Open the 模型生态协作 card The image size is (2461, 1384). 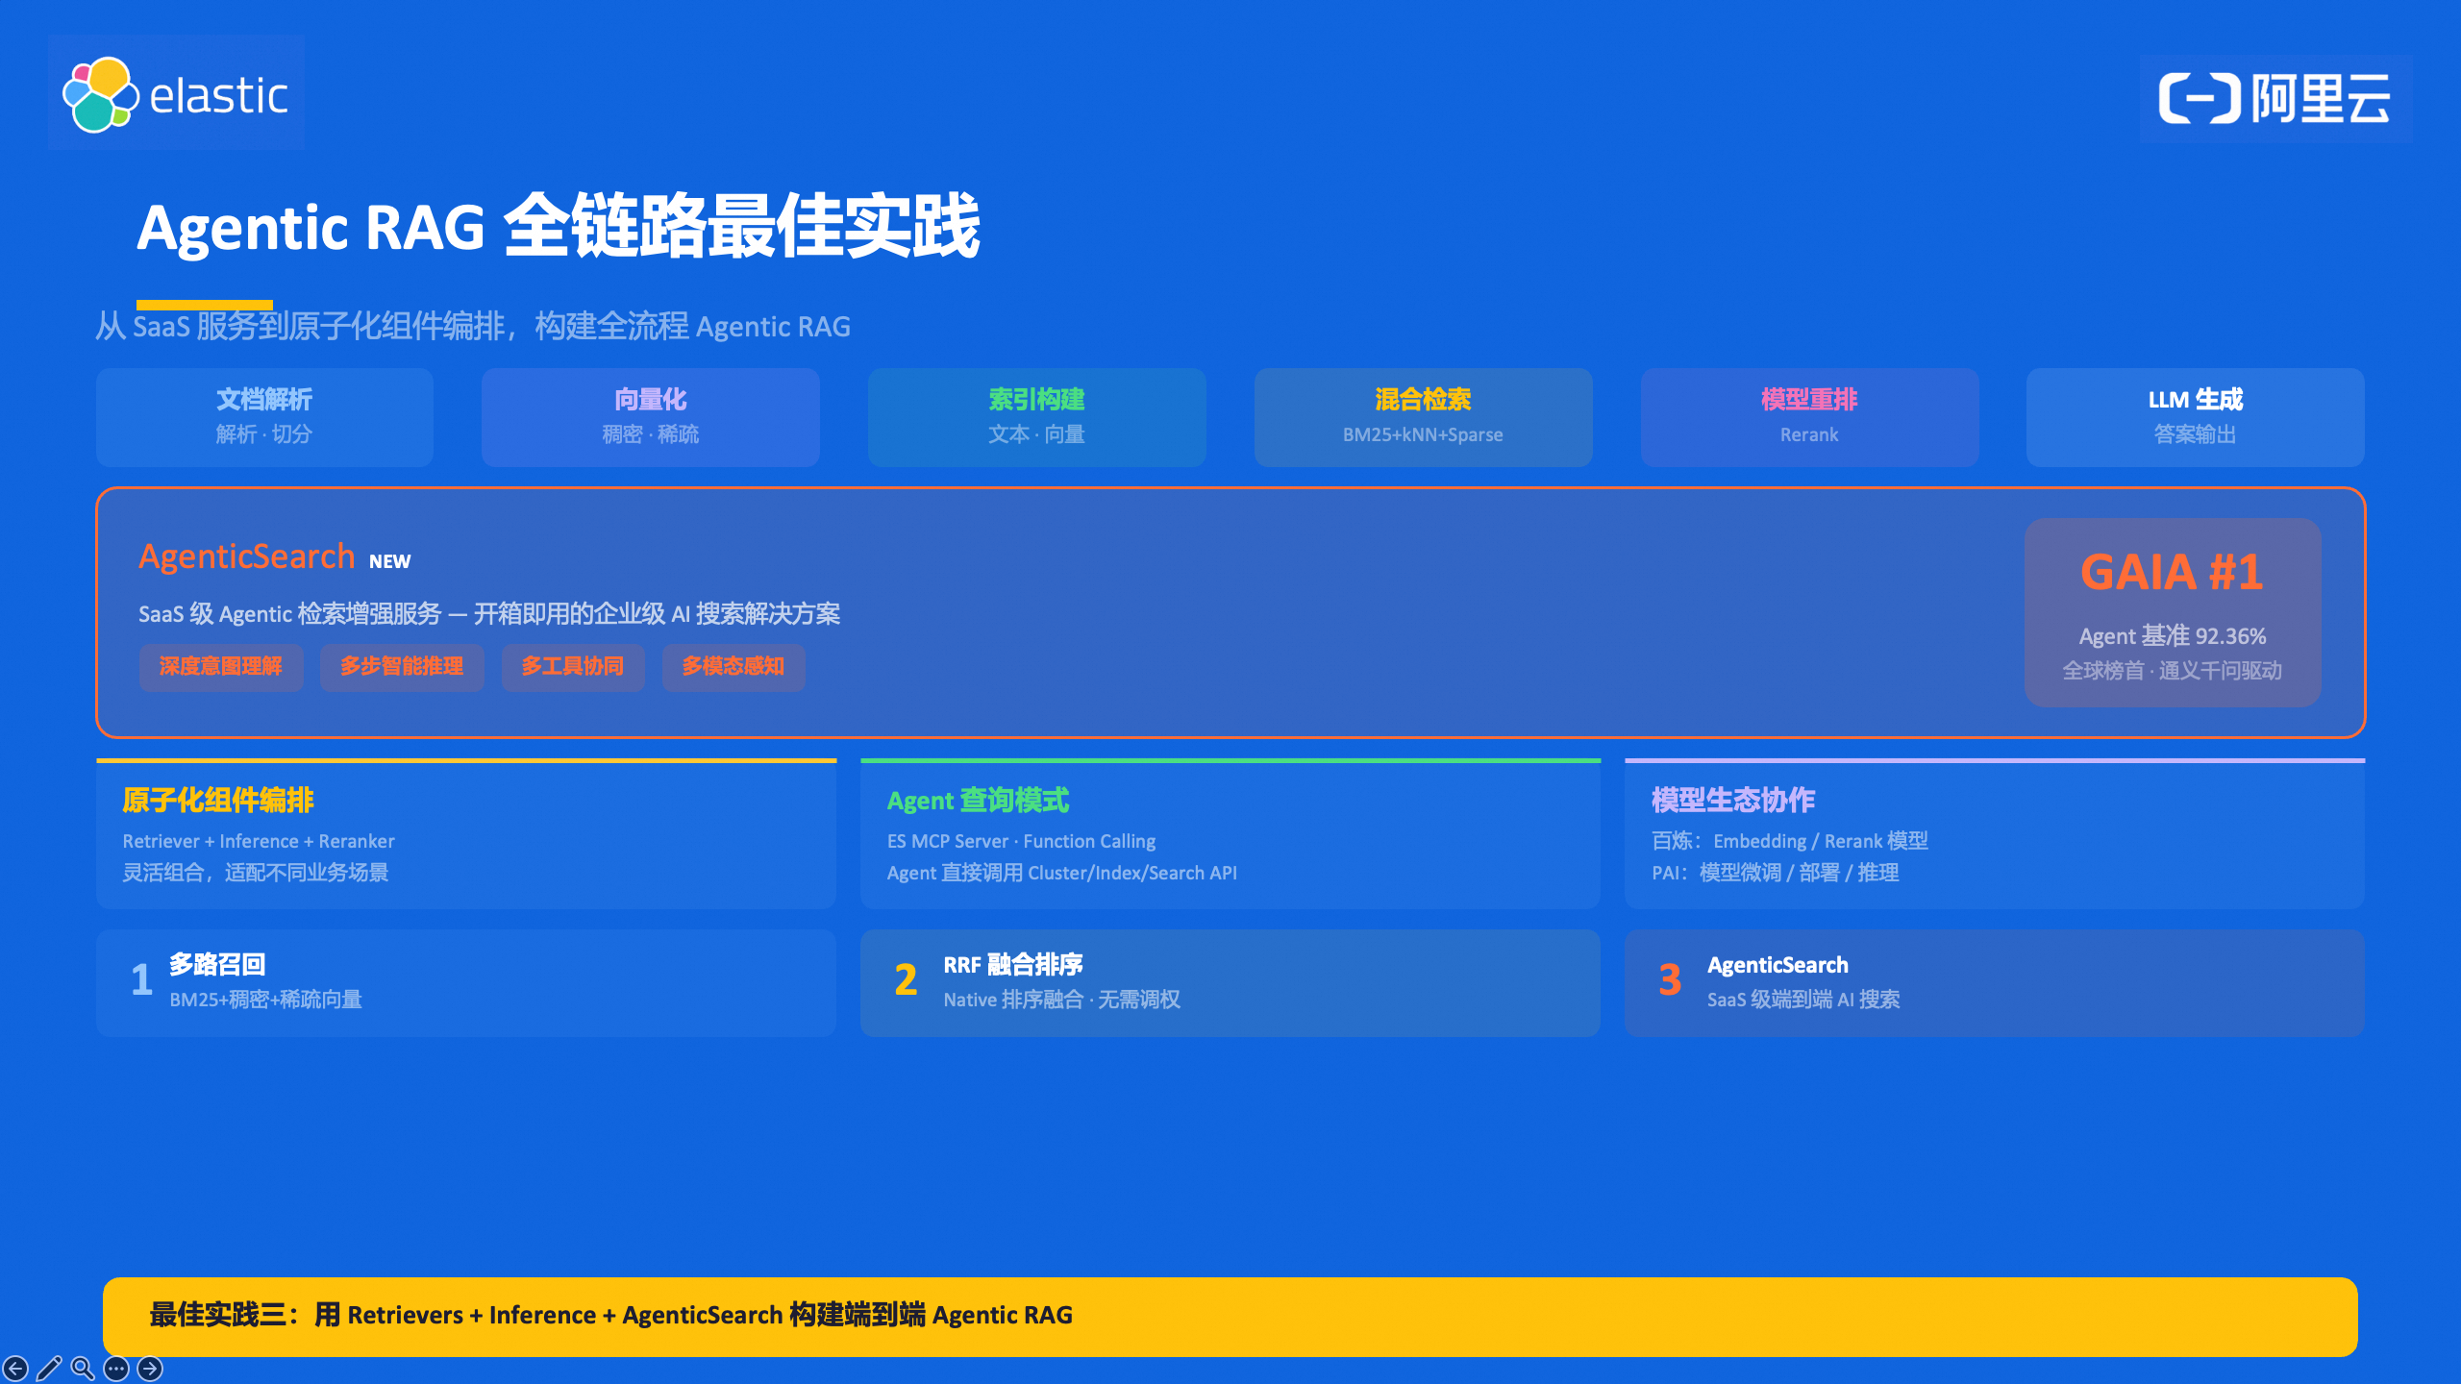coord(1995,834)
